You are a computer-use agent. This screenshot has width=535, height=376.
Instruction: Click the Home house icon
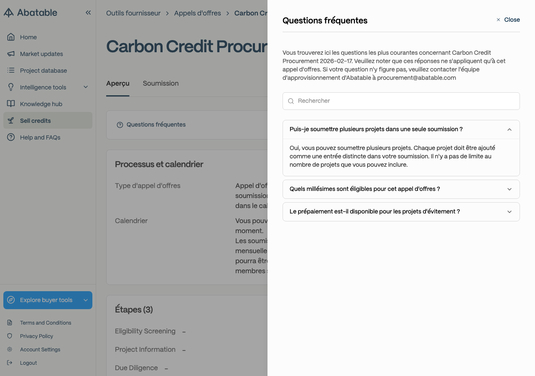(11, 37)
